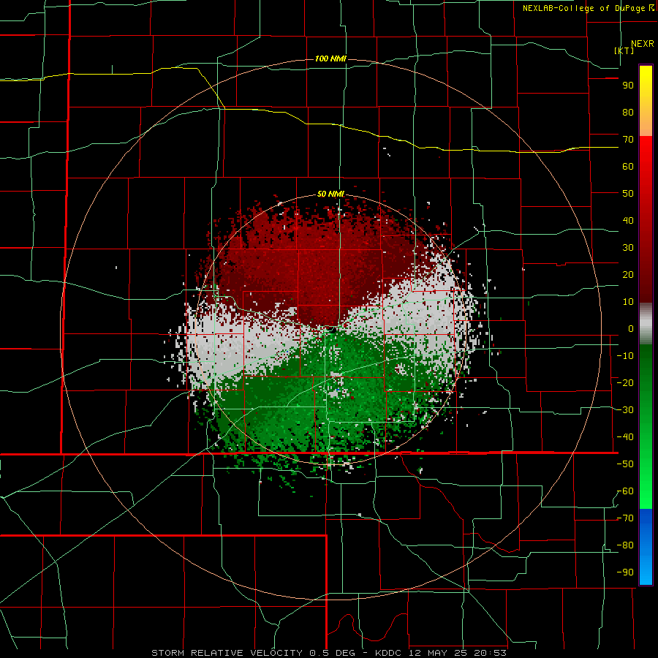The image size is (658, 658).
Task: Click the Storm Relative Velocity caption text
Action: coord(329,653)
